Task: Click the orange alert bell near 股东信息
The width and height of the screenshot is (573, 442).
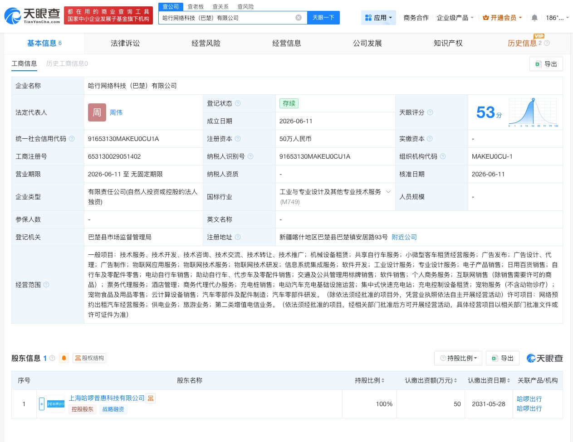Action: tap(64, 358)
